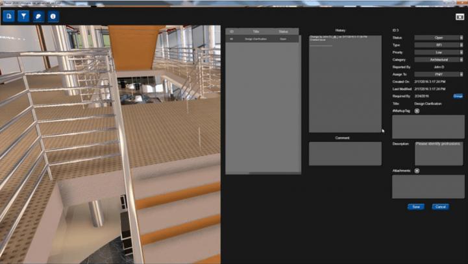This screenshot has height=264, width=468.
Task: Open the Type dropdown showing RFI
Action: 438,45
